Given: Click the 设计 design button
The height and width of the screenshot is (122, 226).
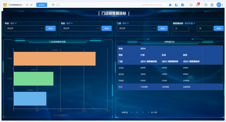Looking at the screenshot, I should tap(42, 5).
